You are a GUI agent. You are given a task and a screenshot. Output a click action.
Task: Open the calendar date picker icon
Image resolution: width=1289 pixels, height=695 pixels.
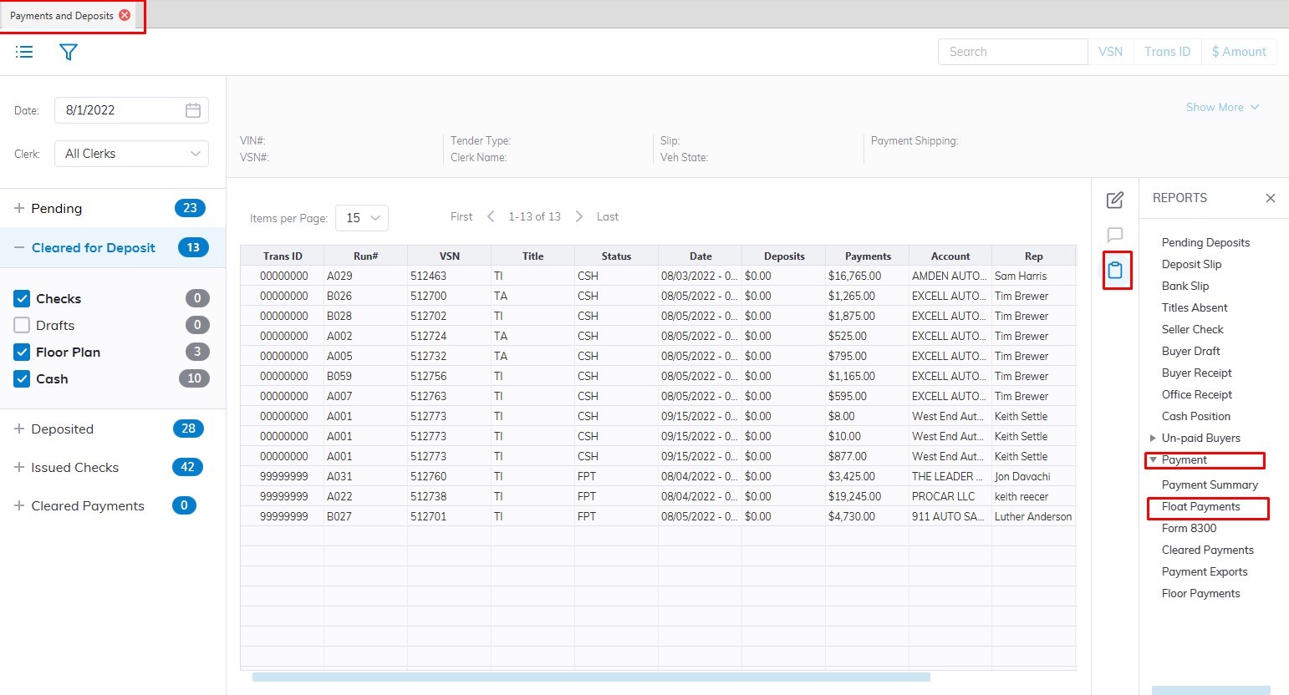(x=193, y=110)
